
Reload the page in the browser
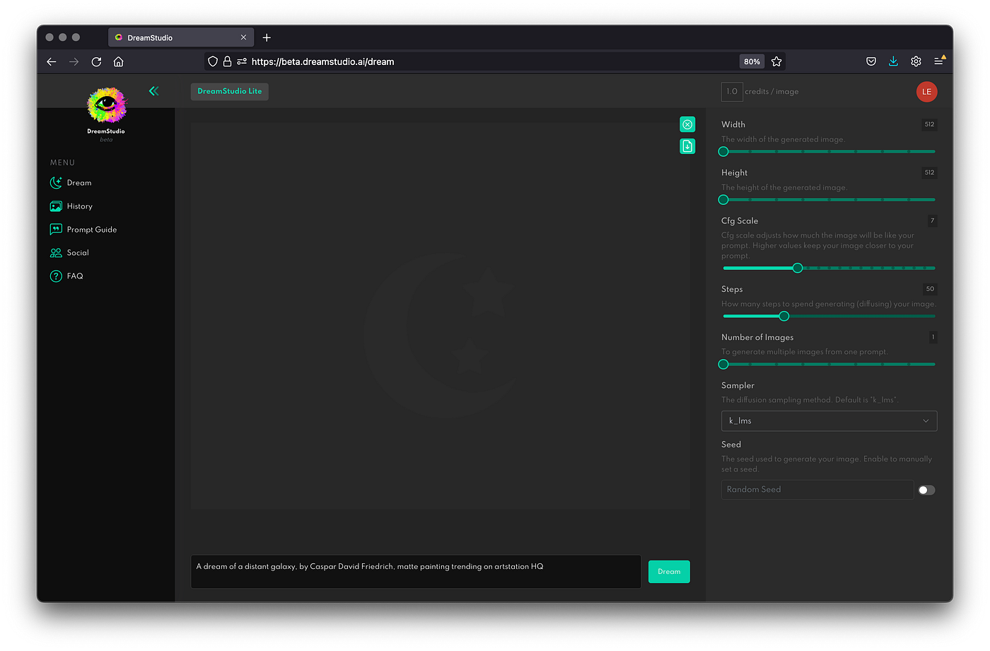[x=96, y=61]
